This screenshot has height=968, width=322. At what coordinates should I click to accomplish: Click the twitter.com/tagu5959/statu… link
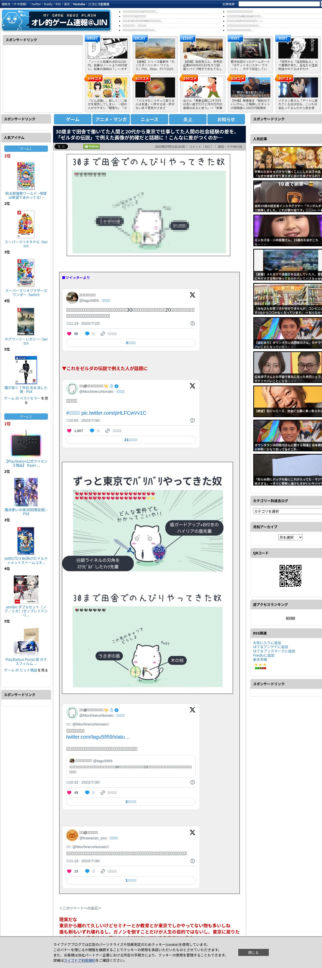(98, 737)
